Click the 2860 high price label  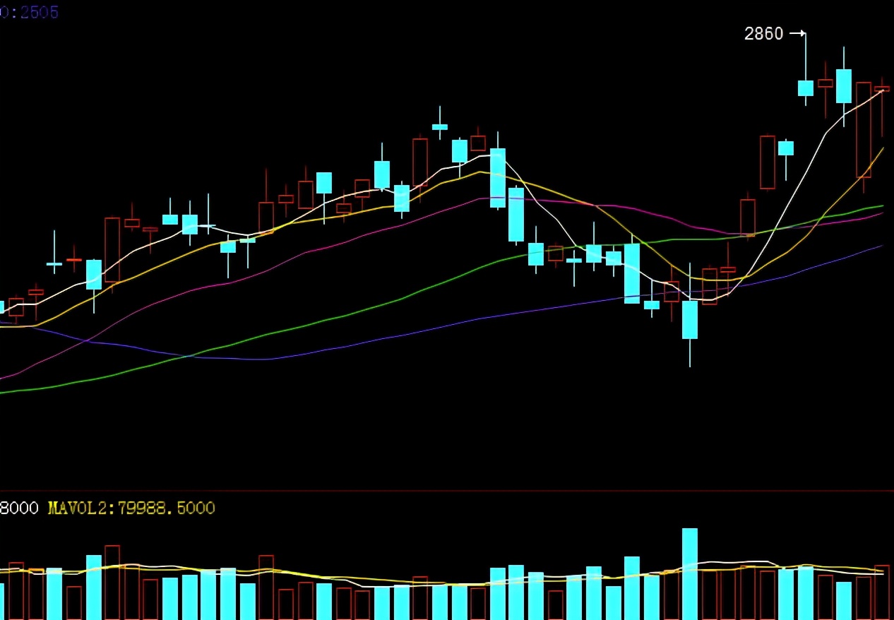(x=763, y=33)
